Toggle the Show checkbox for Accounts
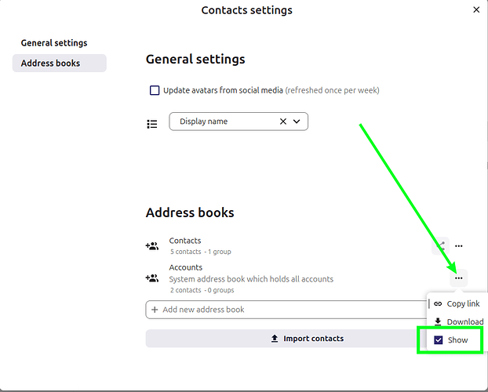Image resolution: width=488 pixels, height=392 pixels. [x=439, y=340]
